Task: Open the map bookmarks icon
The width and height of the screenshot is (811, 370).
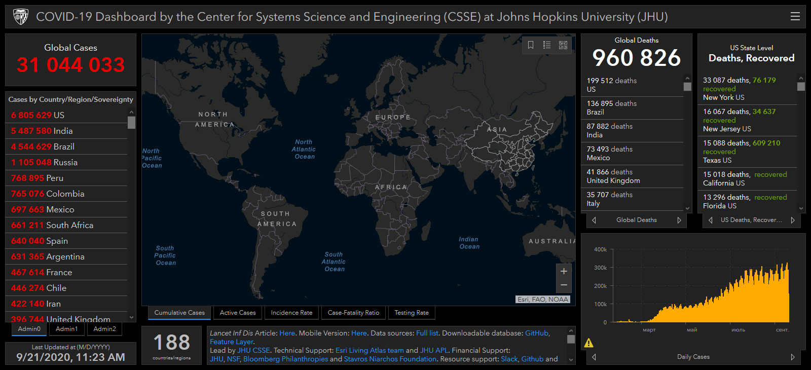Action: (531, 45)
